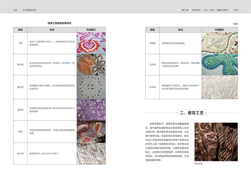Click the white sequin embroidery photo
The image size is (251, 177).
[91, 153]
